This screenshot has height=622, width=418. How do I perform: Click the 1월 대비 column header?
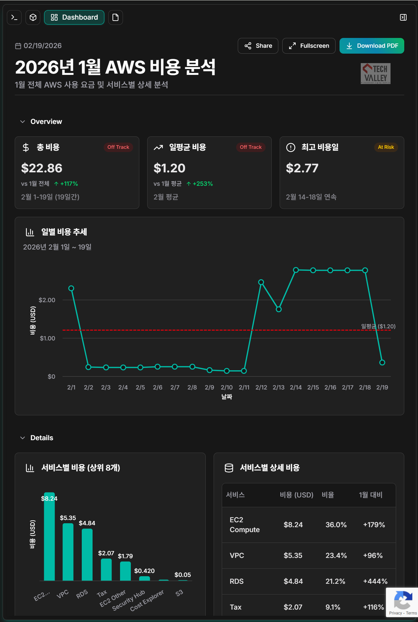tap(371, 495)
